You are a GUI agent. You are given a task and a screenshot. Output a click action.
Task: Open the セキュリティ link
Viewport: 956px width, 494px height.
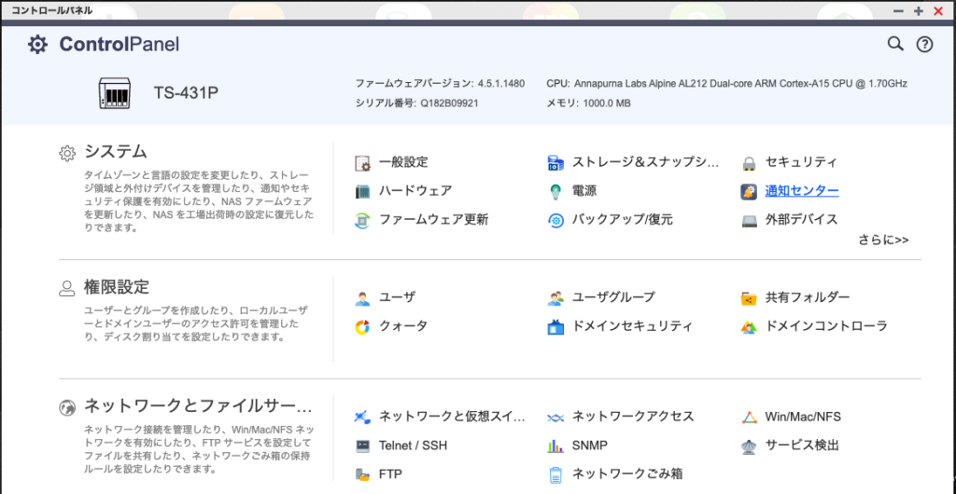(801, 162)
